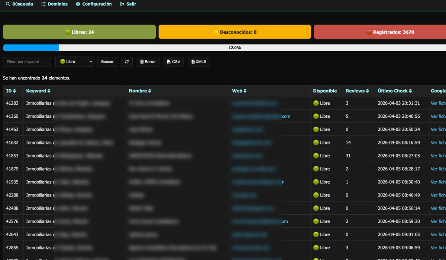This screenshot has height=260, width=446.
Task: Open the Configuración menu item
Action: coord(94,4)
